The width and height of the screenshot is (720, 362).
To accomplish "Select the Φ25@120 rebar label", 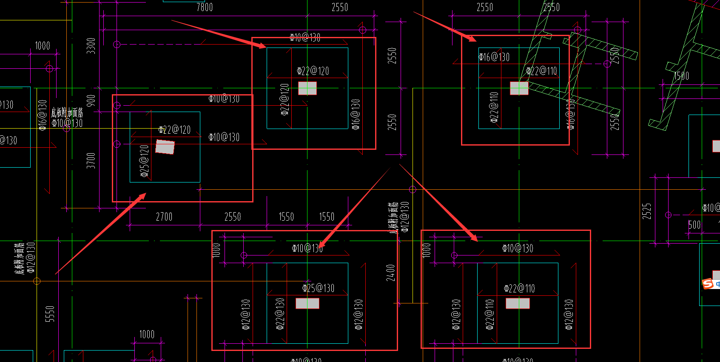I will (x=145, y=161).
